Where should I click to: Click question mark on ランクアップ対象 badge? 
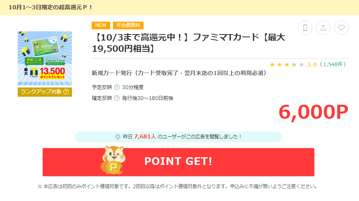(x=66, y=92)
